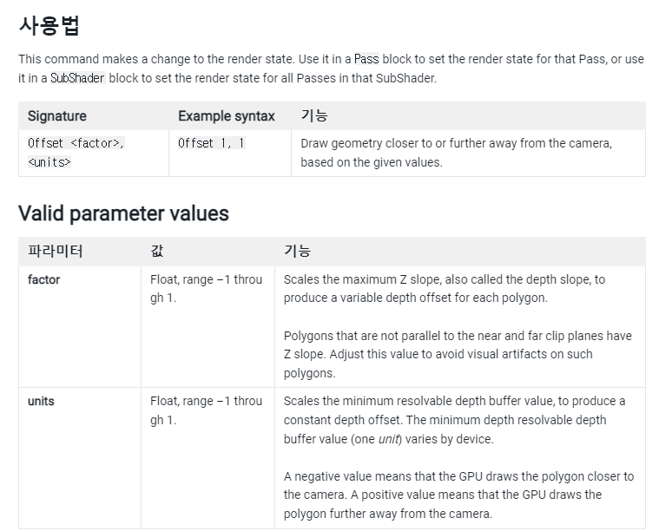Click the Scales the maximum Z slope text
The width and height of the screenshot is (659, 531).
coord(445,289)
